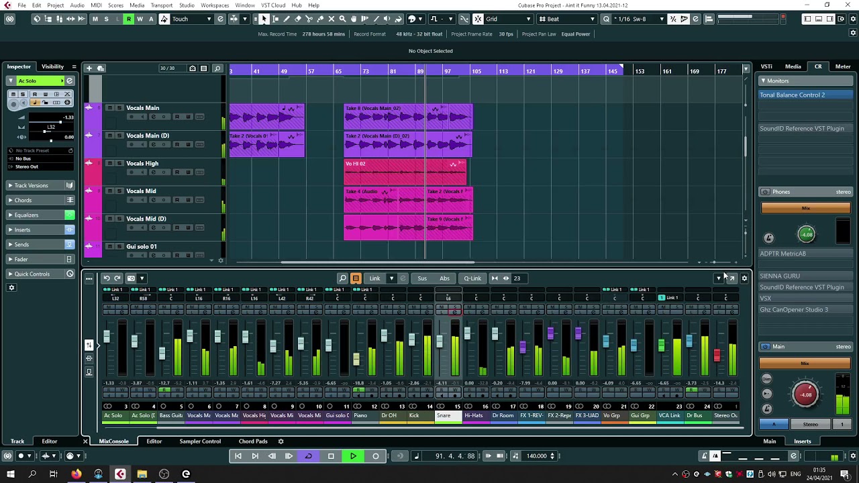Open the Windows Start menu
Screen dimensions: 859x483
pyautogui.click(x=10, y=474)
